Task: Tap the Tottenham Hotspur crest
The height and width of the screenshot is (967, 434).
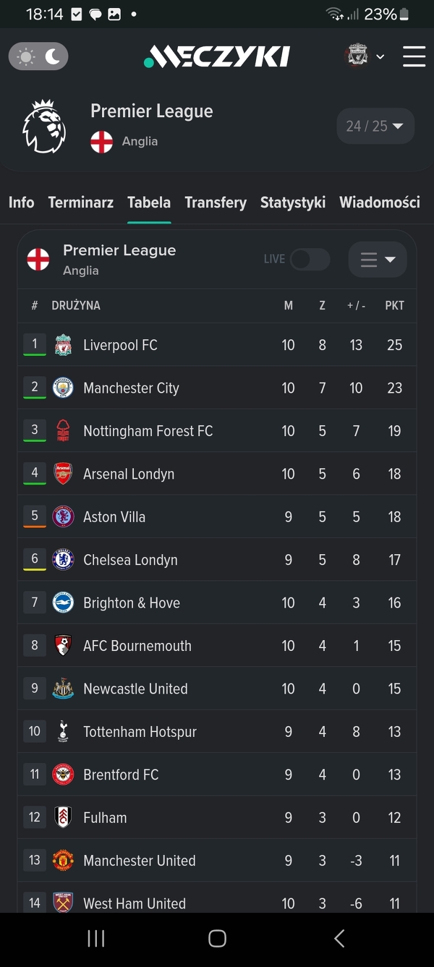Action: click(64, 732)
